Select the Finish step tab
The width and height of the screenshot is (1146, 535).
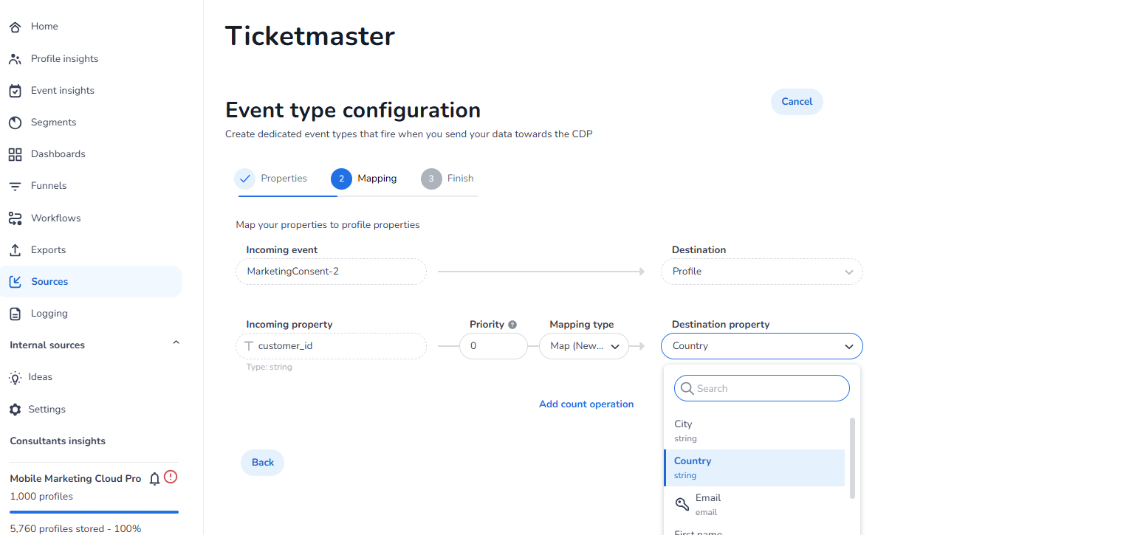pos(447,179)
